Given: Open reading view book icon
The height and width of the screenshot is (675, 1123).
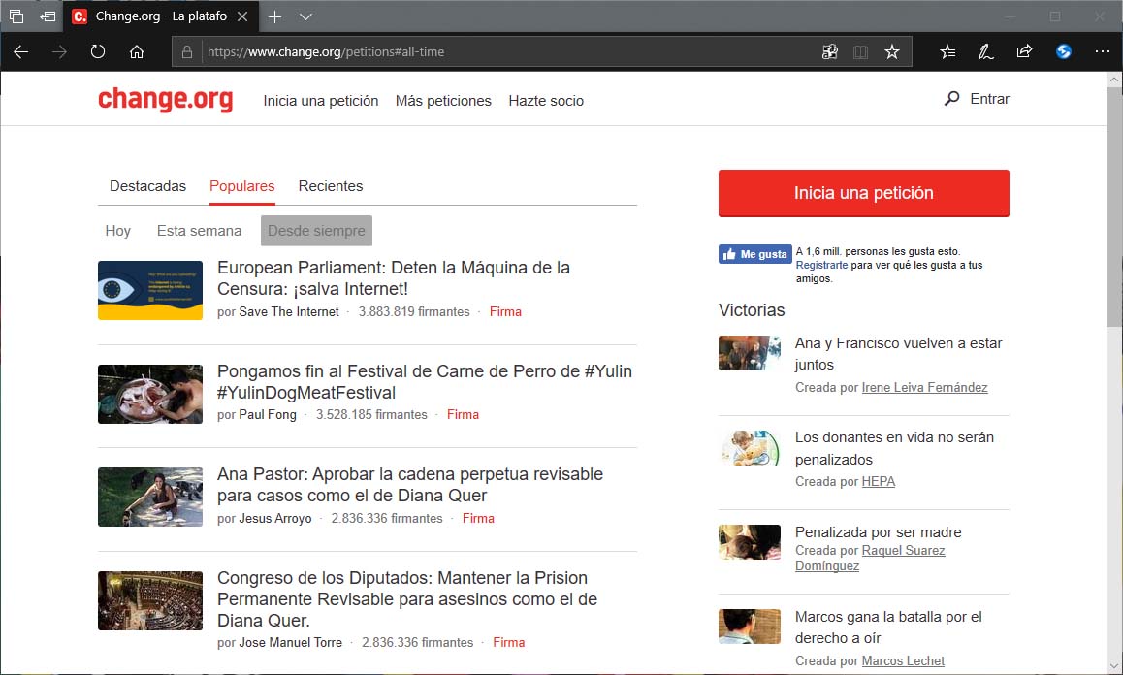Looking at the screenshot, I should (x=861, y=51).
